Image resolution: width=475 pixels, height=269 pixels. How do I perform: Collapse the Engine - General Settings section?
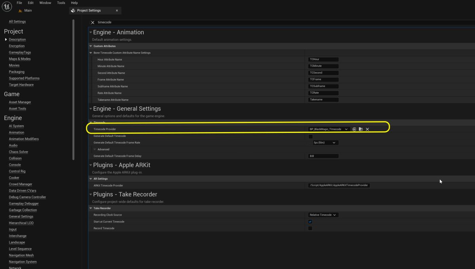pyautogui.click(x=91, y=109)
